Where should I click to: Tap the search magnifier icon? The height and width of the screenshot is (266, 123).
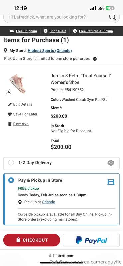click(112, 17)
